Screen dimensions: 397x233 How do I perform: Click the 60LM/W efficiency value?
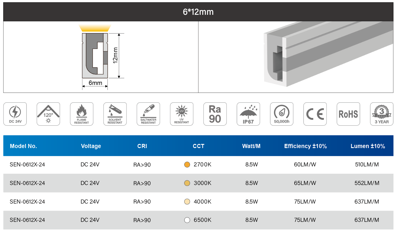[305, 165]
